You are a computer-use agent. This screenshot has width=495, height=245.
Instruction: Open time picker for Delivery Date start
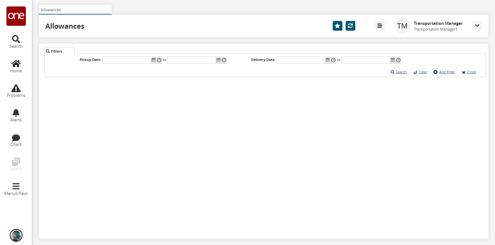(x=333, y=60)
